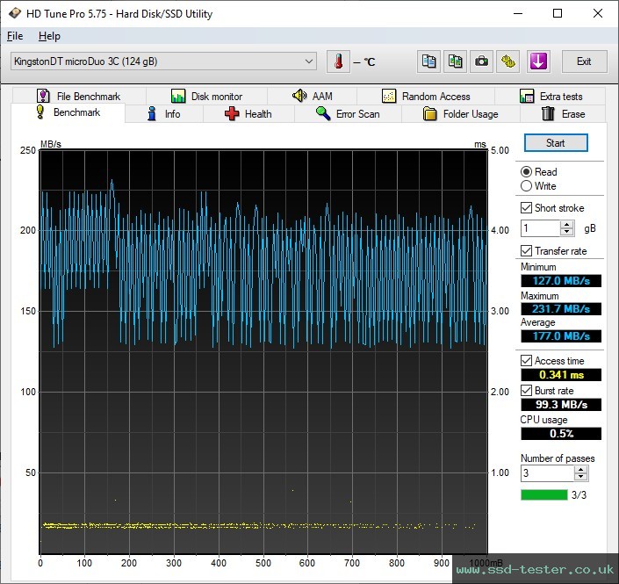Switch to the Folder Usage tab
Image resolution: width=619 pixels, height=584 pixels.
[460, 114]
